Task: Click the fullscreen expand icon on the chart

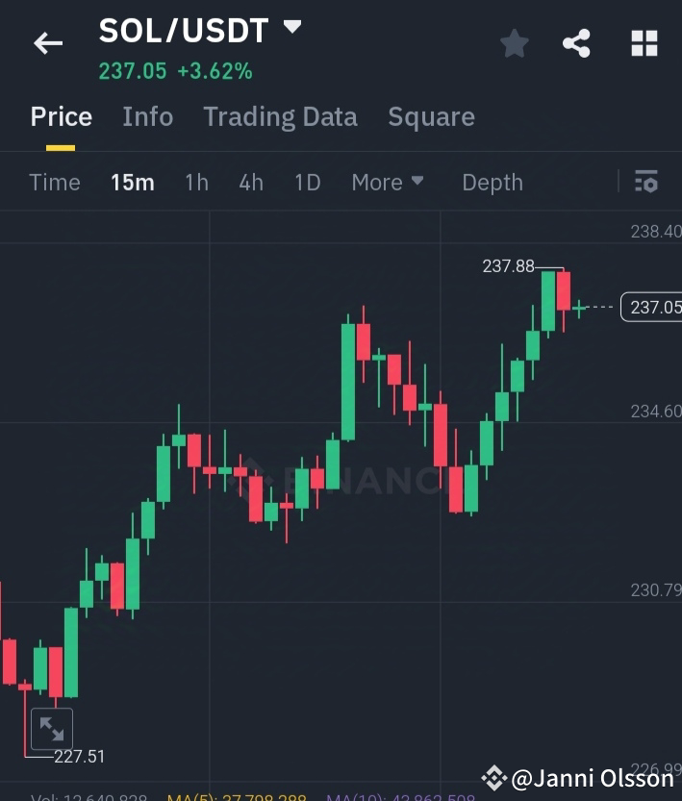Action: (x=52, y=728)
